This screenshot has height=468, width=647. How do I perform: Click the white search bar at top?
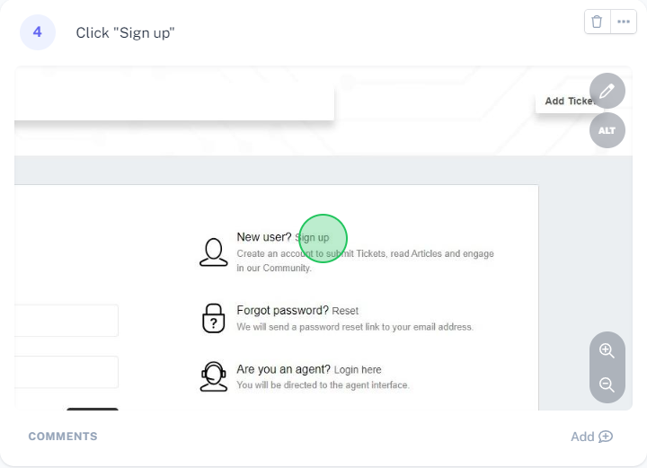[174, 103]
